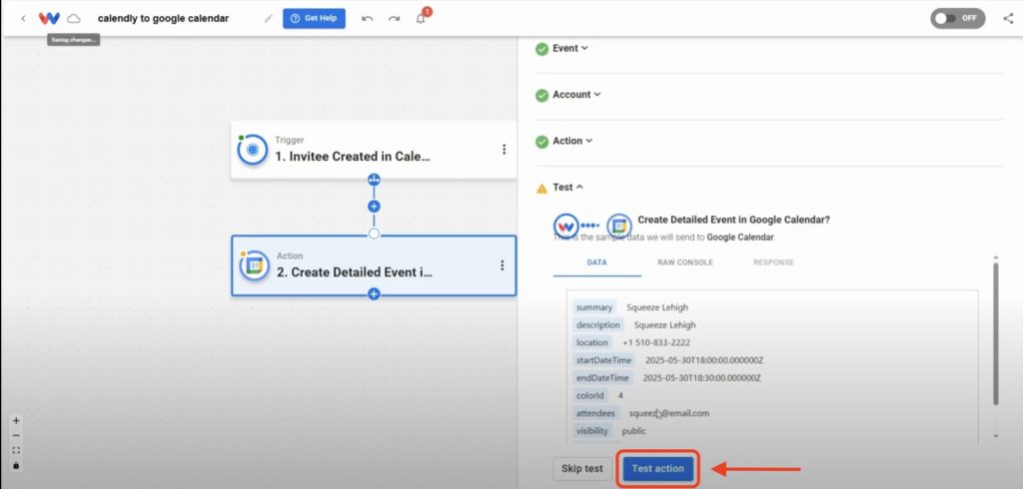
Task: Click the Test action button
Action: [x=657, y=469]
